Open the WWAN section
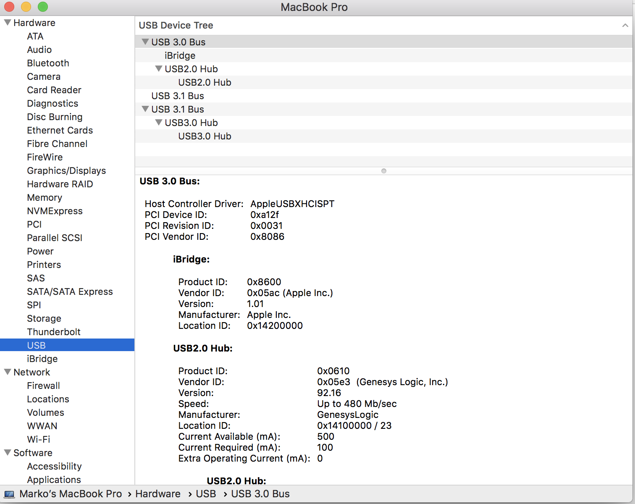The height and width of the screenshot is (504, 635). [x=42, y=426]
